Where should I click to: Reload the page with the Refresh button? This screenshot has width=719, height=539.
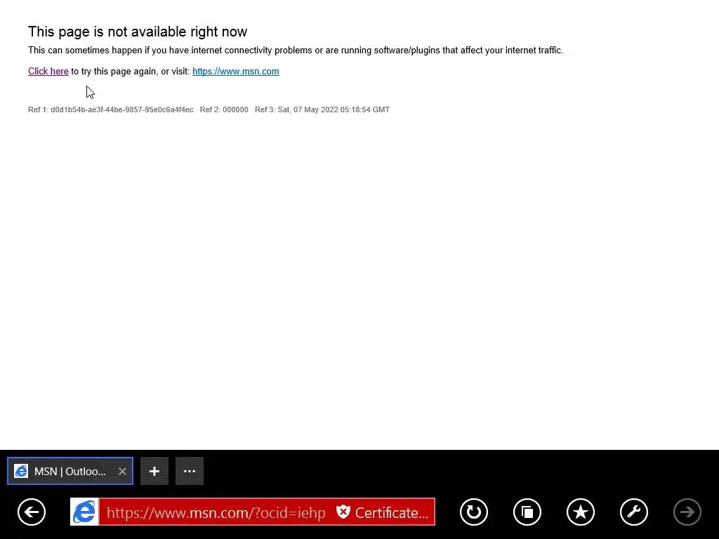click(x=474, y=512)
